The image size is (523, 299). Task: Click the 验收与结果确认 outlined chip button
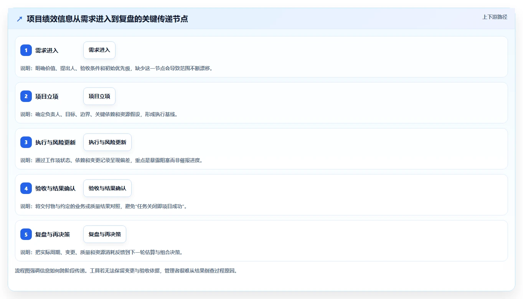pyautogui.click(x=107, y=188)
